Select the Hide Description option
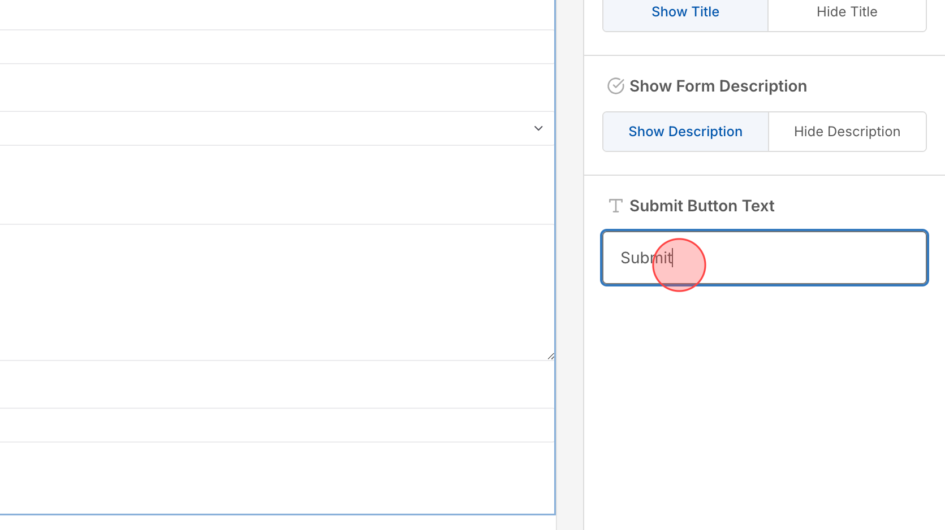Viewport: 945px width, 530px height. [847, 131]
